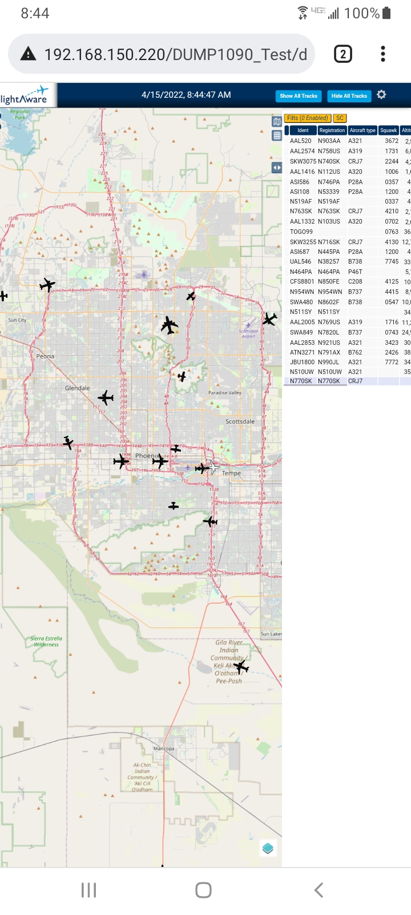Screen dimensions: 411x915
Task: Select aircraft icon near Gila River Indian Community
Action: [x=241, y=667]
